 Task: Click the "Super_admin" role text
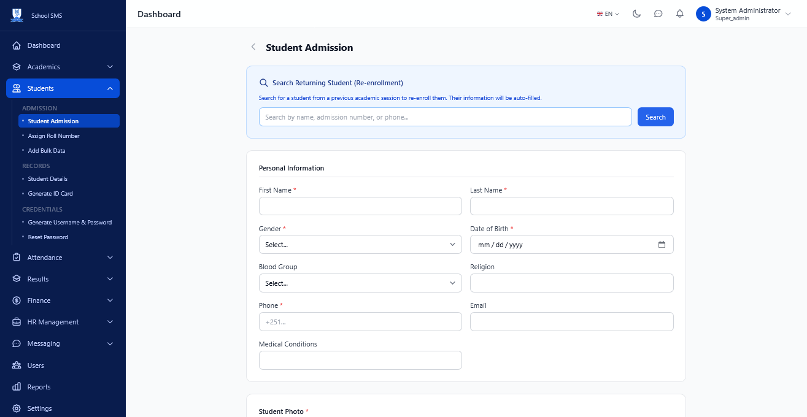(732, 18)
